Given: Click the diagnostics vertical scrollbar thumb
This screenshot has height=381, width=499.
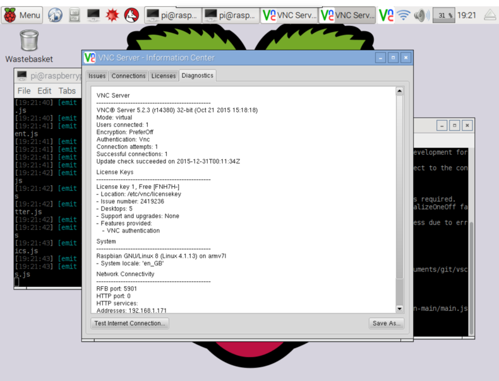Looking at the screenshot, I should point(399,187).
